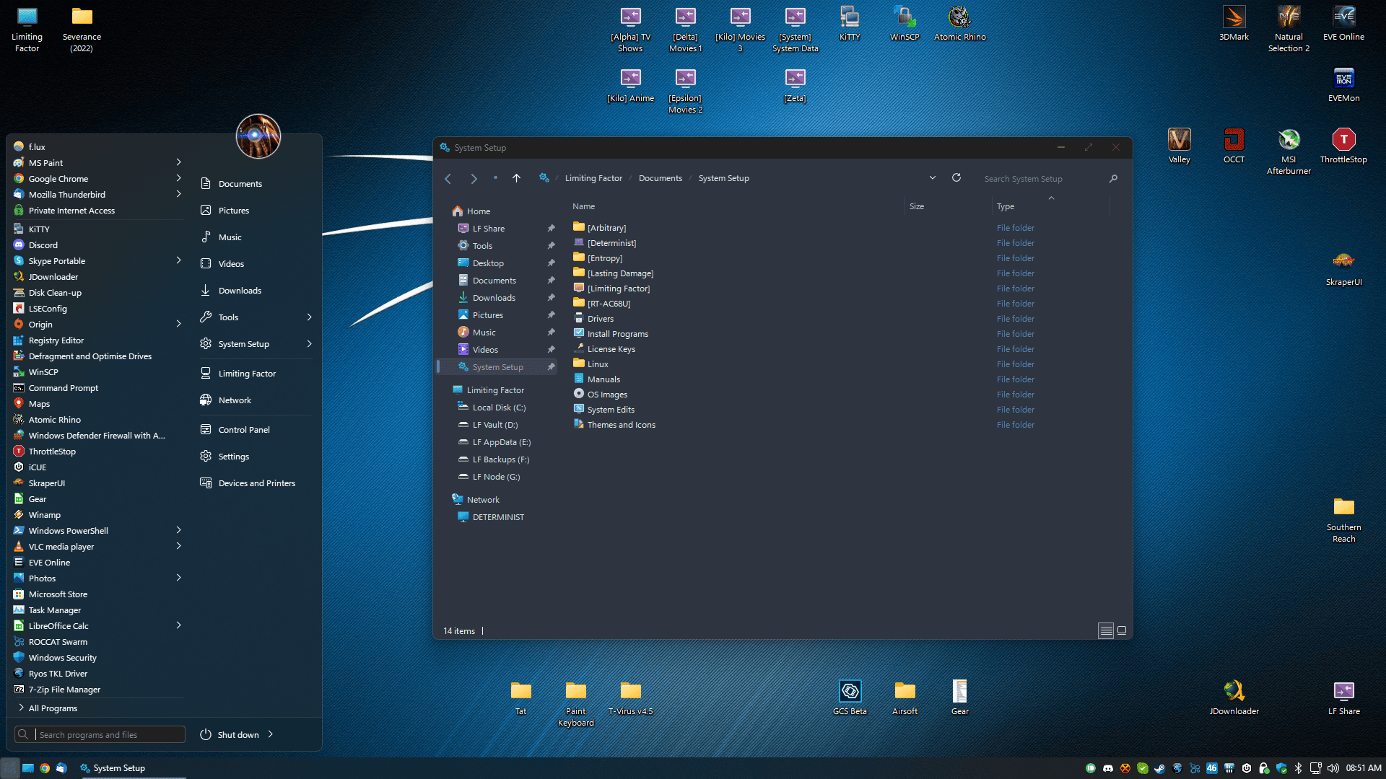The image size is (1386, 779).
Task: Open [Kilo] Anime network shortcut
Action: click(630, 84)
